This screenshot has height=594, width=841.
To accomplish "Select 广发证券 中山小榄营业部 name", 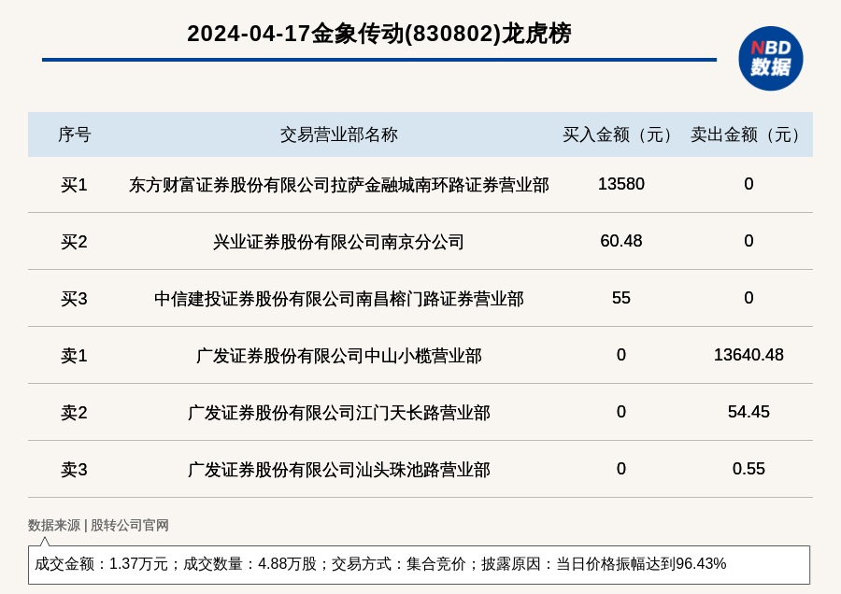I will (x=339, y=356).
